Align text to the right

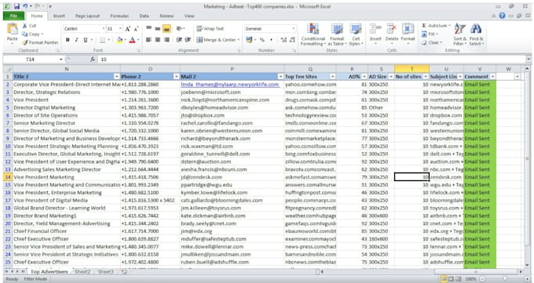[x=166, y=40]
